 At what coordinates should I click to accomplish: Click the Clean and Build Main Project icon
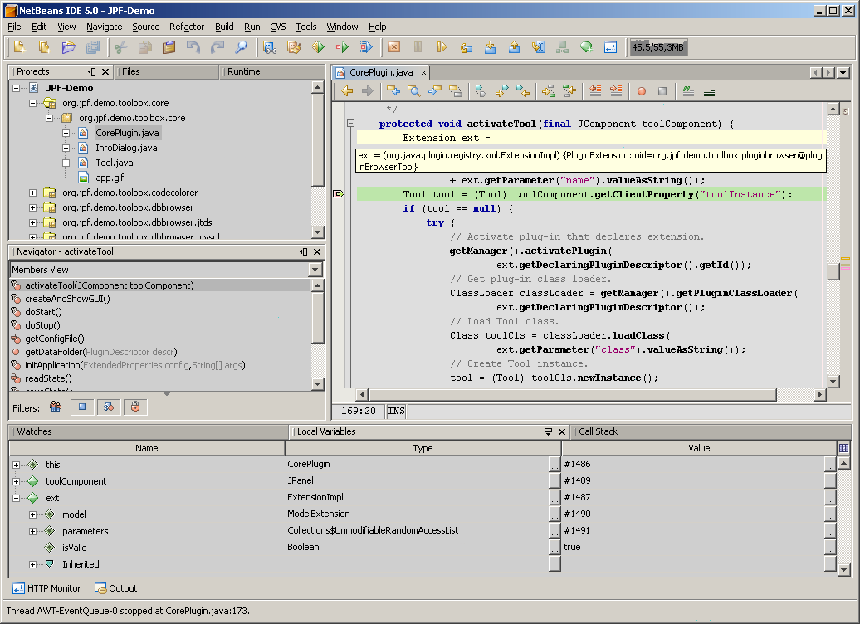[x=294, y=47]
